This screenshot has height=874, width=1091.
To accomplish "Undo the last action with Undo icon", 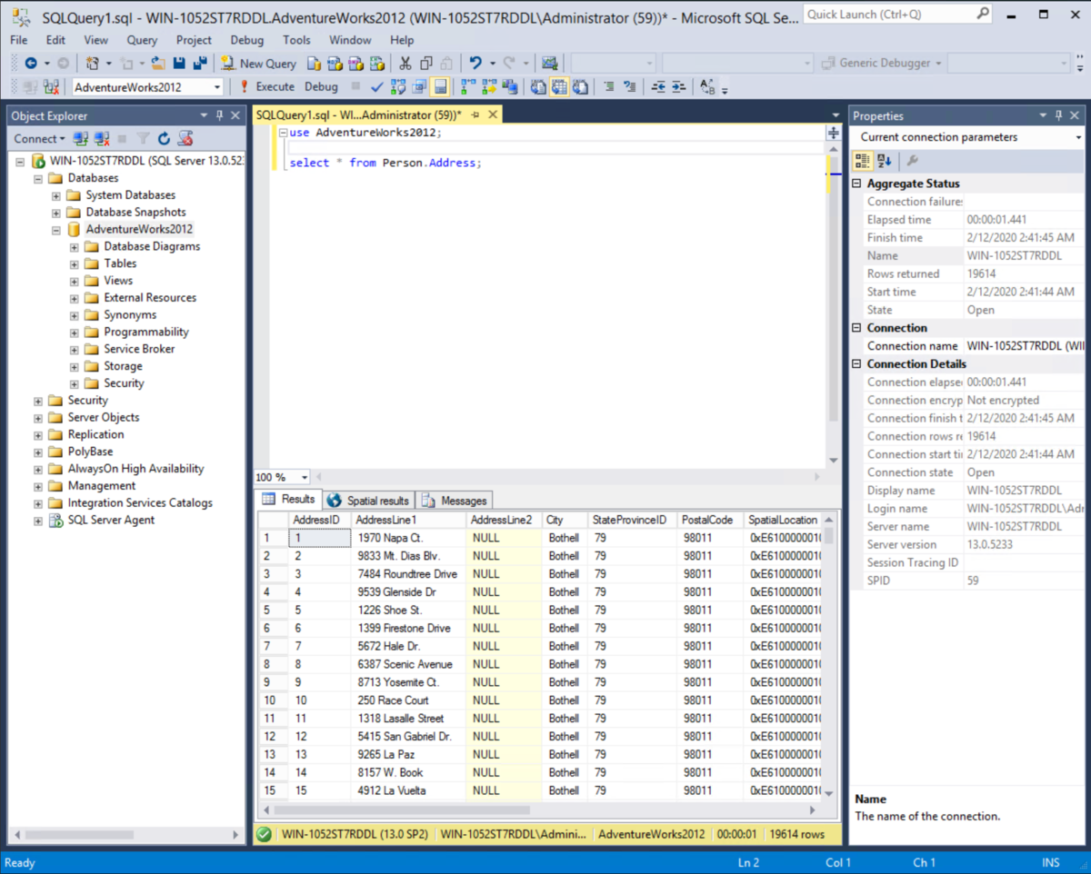I will (475, 64).
